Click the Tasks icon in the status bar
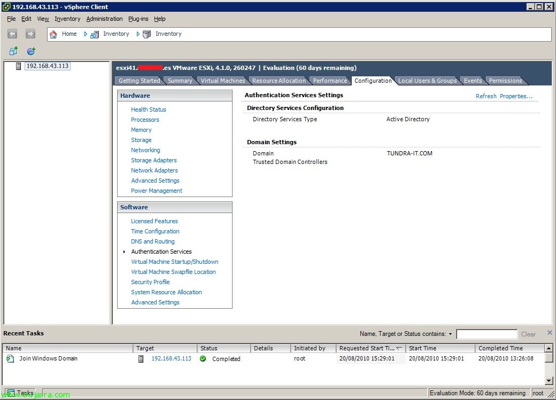Image resolution: width=556 pixels, height=400 pixels. coord(11,393)
